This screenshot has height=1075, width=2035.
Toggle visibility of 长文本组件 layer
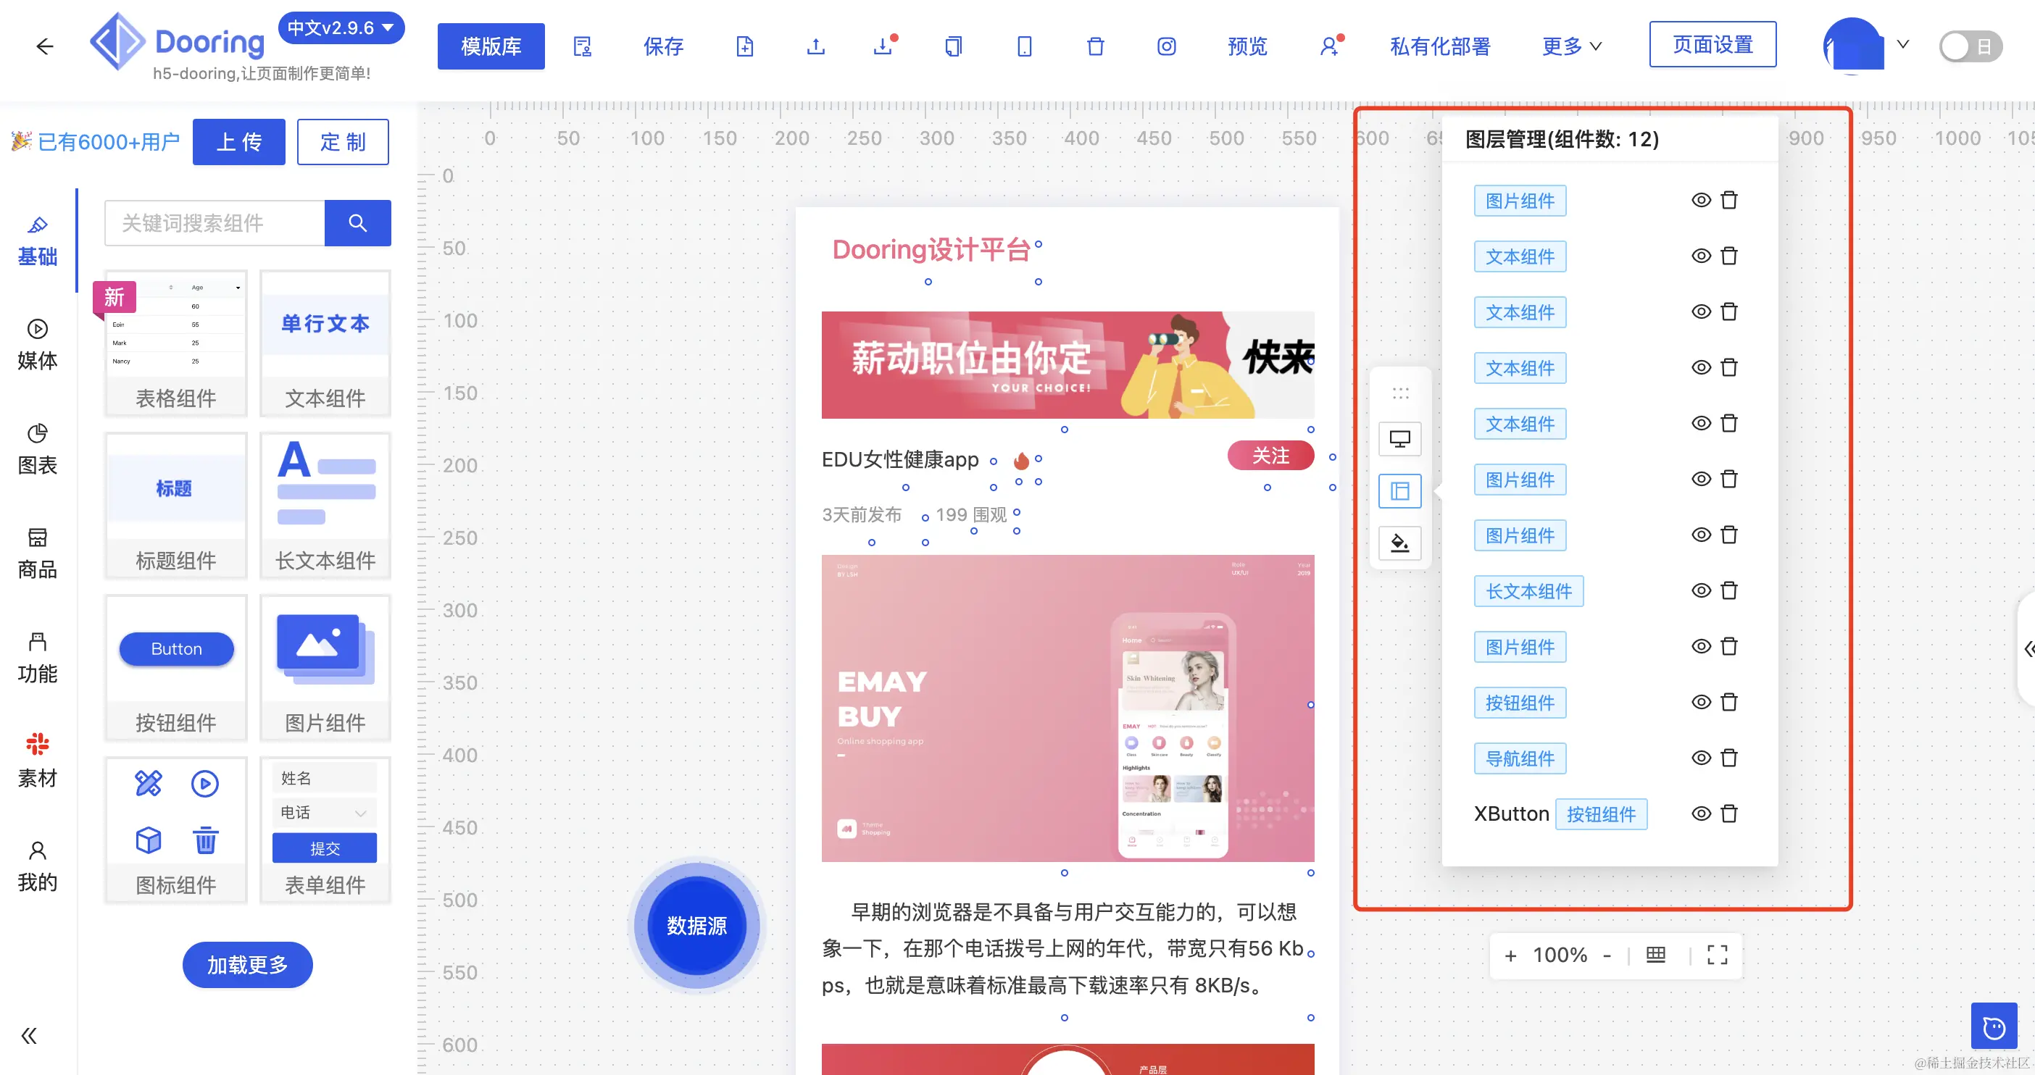tap(1701, 590)
